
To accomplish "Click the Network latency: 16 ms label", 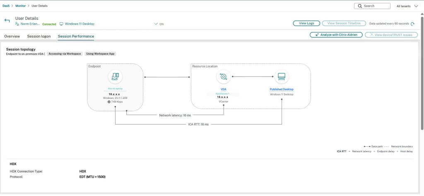I will point(175,115).
